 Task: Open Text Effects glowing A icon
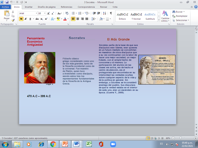[52, 19]
